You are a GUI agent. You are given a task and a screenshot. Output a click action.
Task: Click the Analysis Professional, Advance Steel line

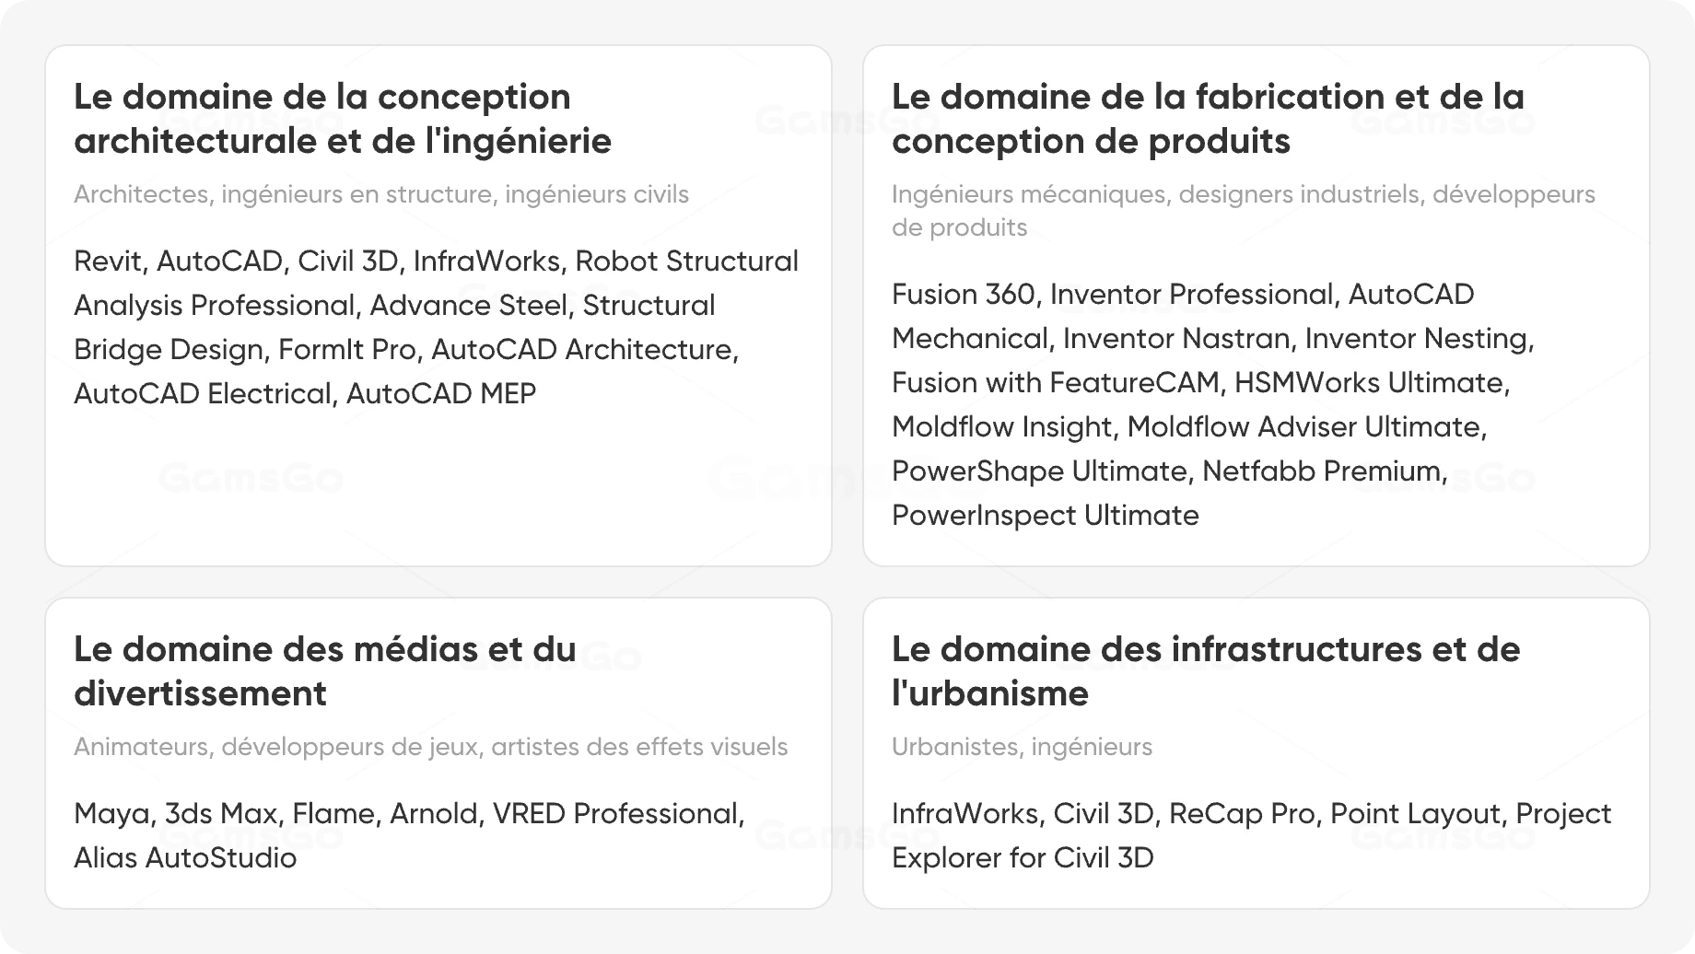[394, 306]
